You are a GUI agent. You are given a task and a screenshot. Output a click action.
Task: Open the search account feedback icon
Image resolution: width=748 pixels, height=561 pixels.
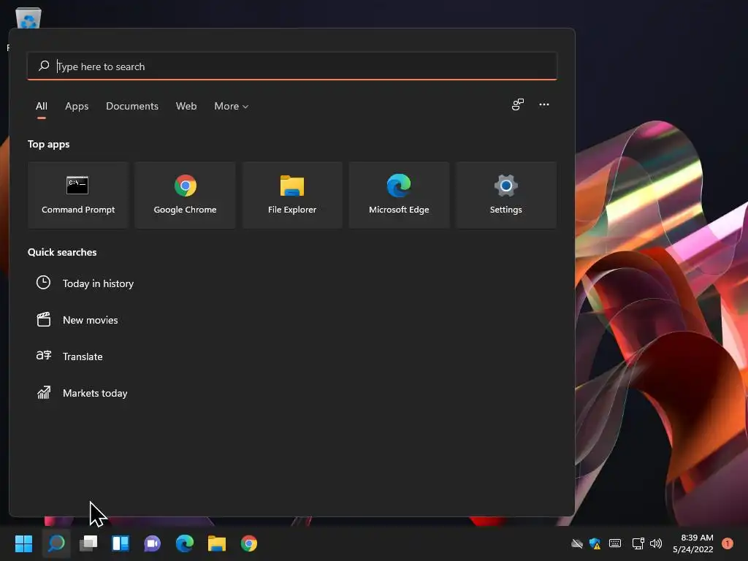click(518, 104)
